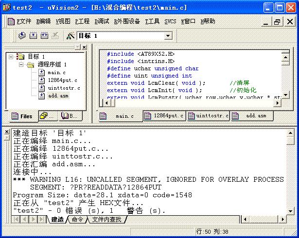Open the H帮助 menu
Image resolution: width=299 pixels, height=238 pixels.
(208, 21)
